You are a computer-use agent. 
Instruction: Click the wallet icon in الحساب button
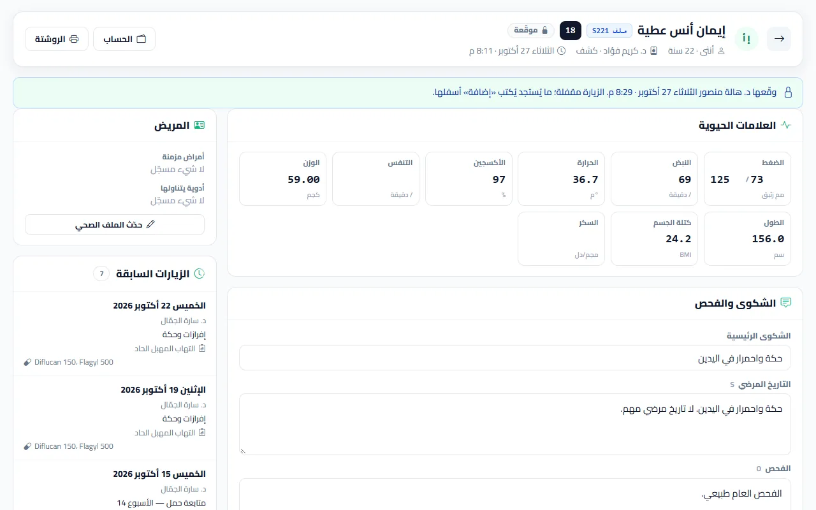click(142, 39)
